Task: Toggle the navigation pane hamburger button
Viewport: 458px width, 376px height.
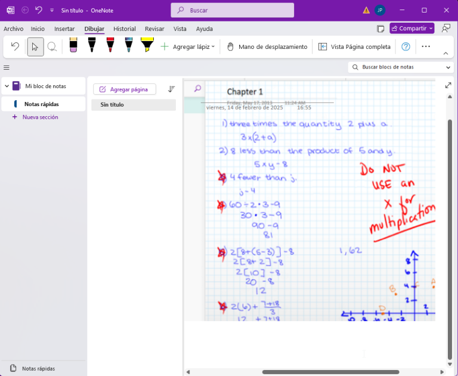Action: tap(7, 67)
